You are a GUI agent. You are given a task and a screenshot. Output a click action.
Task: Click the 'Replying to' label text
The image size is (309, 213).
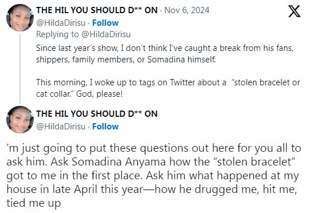(x=57, y=34)
